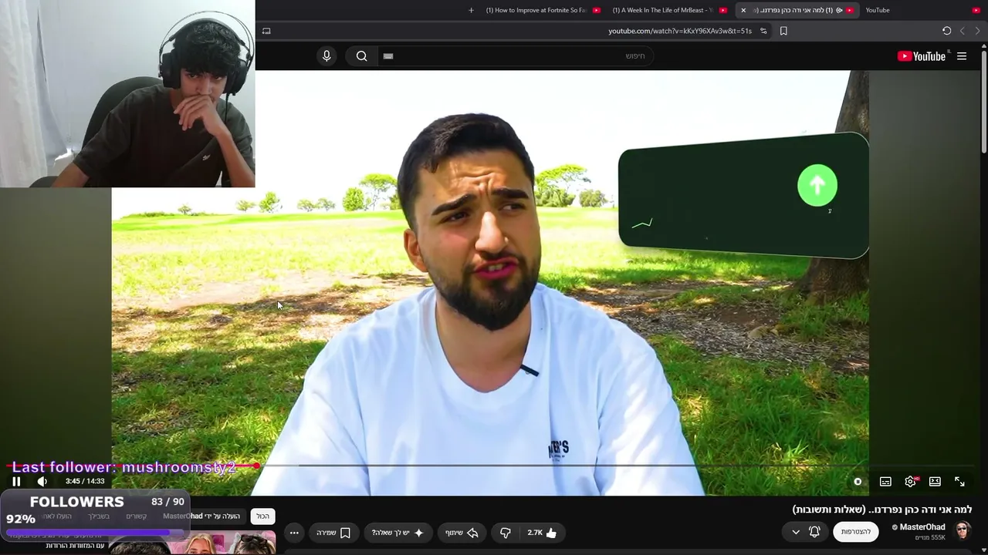Switch the player to theater mode
The height and width of the screenshot is (555, 988).
point(935,481)
